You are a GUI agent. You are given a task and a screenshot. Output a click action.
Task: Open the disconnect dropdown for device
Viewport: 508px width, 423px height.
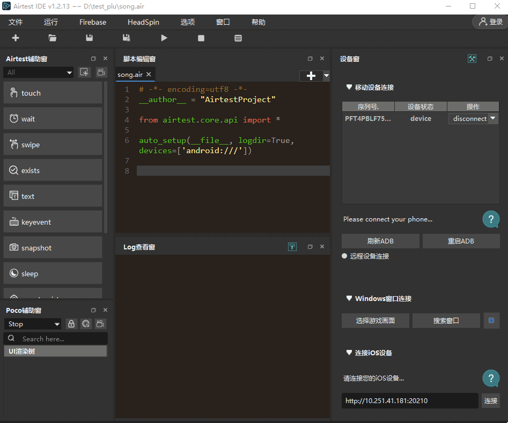(x=492, y=119)
